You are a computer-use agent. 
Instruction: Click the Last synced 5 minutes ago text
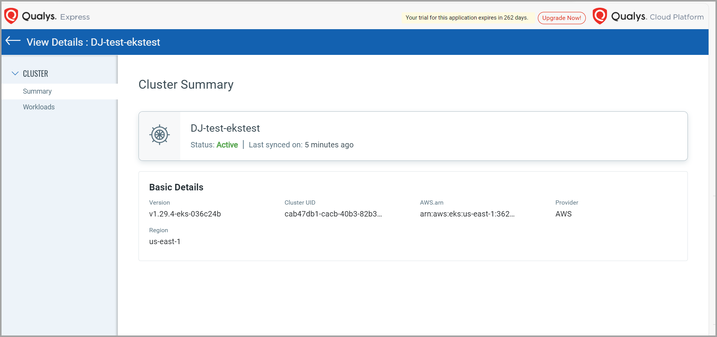point(301,145)
